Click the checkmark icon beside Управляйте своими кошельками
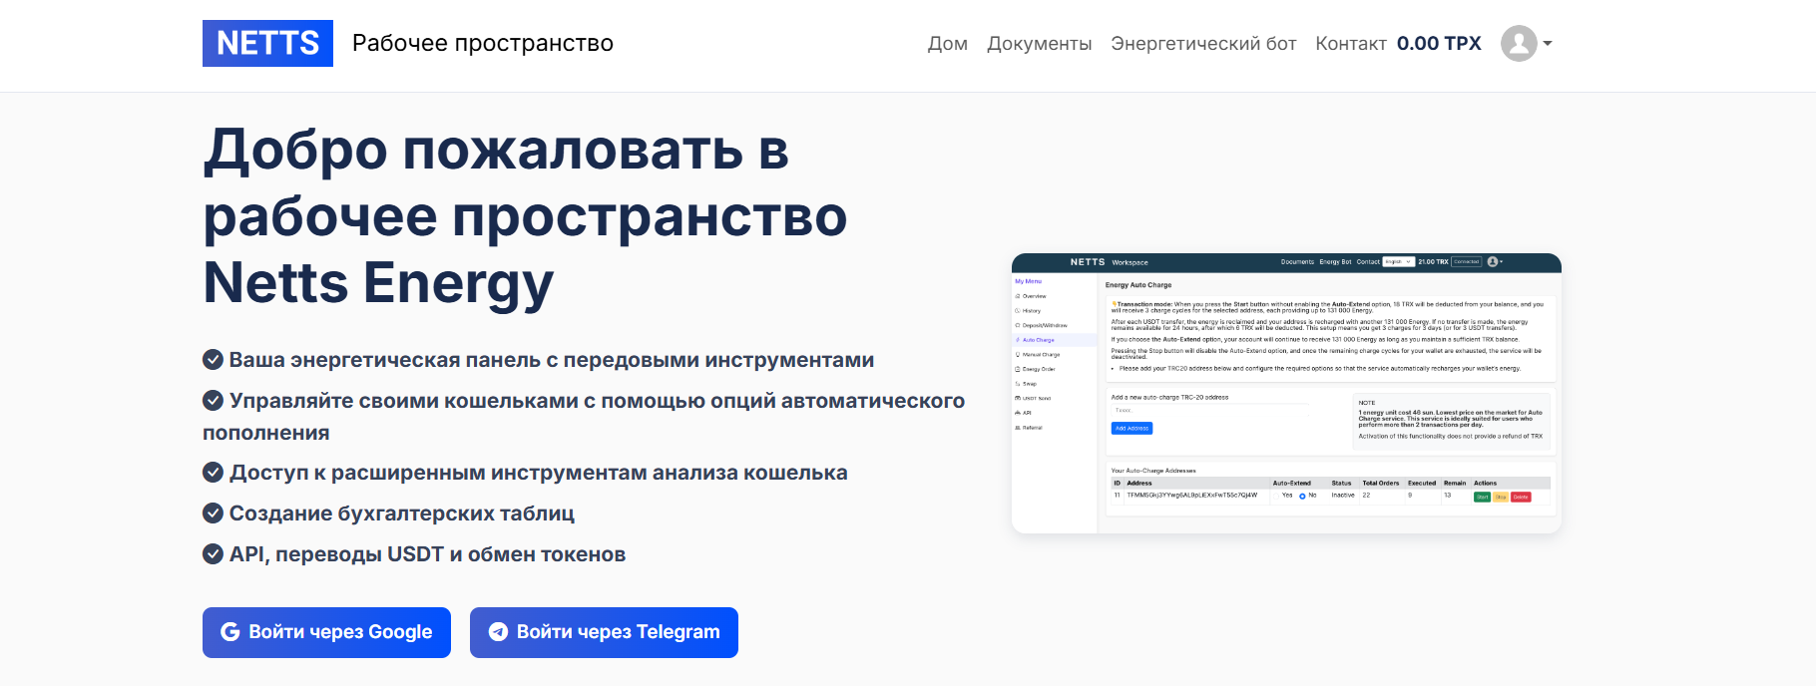Image resolution: width=1816 pixels, height=686 pixels. (x=213, y=401)
